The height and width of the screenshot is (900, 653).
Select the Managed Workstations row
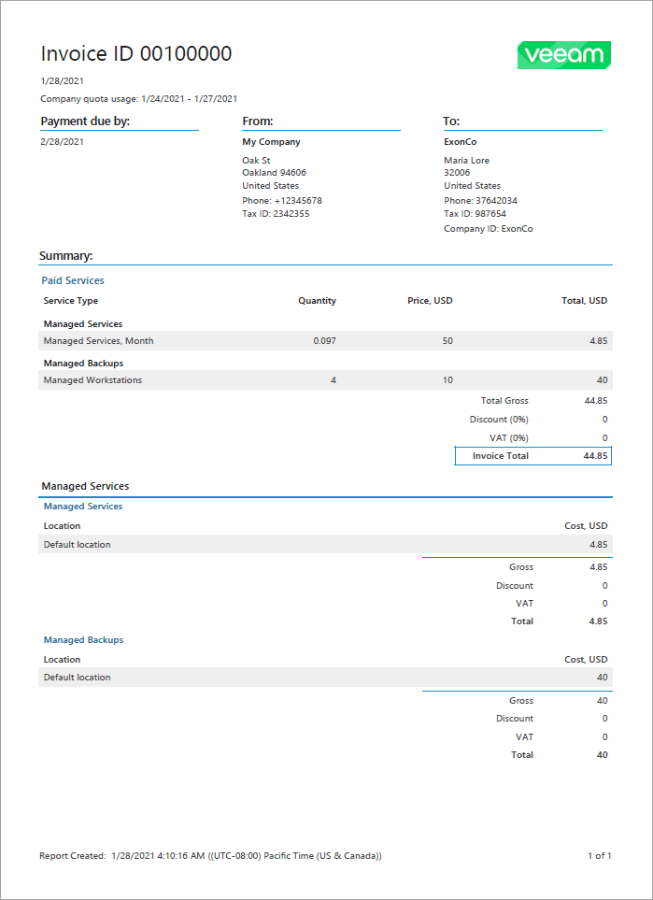click(x=92, y=380)
